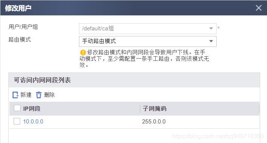Click the column divider after 子网掩码
The width and height of the screenshot is (267, 143).
point(259,109)
